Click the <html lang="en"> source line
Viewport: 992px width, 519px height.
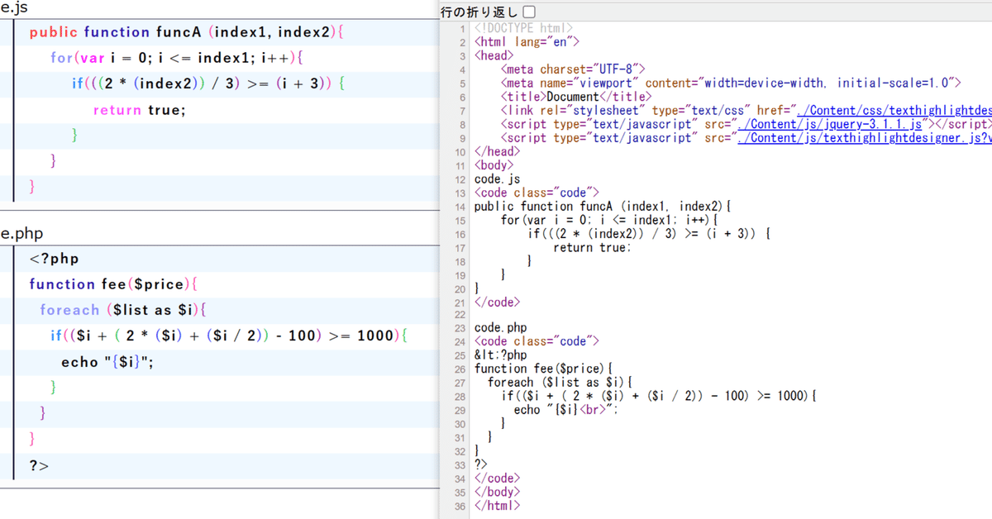[527, 42]
